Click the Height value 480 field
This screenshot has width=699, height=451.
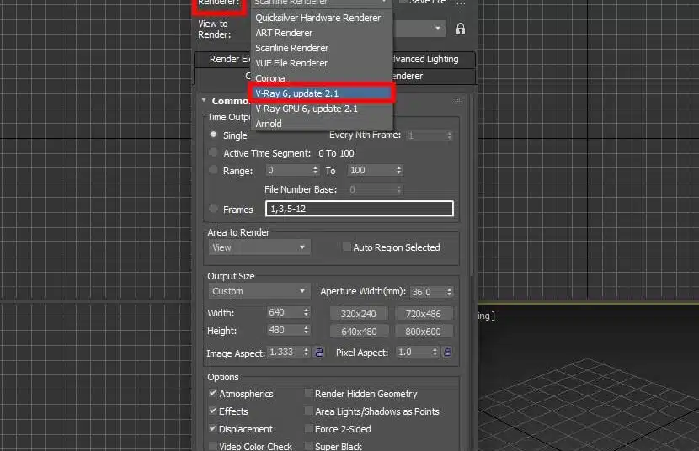click(285, 331)
